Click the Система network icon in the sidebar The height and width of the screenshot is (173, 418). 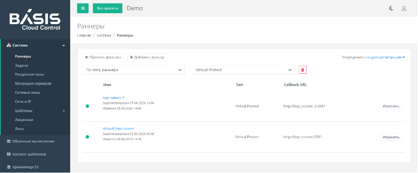(9, 45)
